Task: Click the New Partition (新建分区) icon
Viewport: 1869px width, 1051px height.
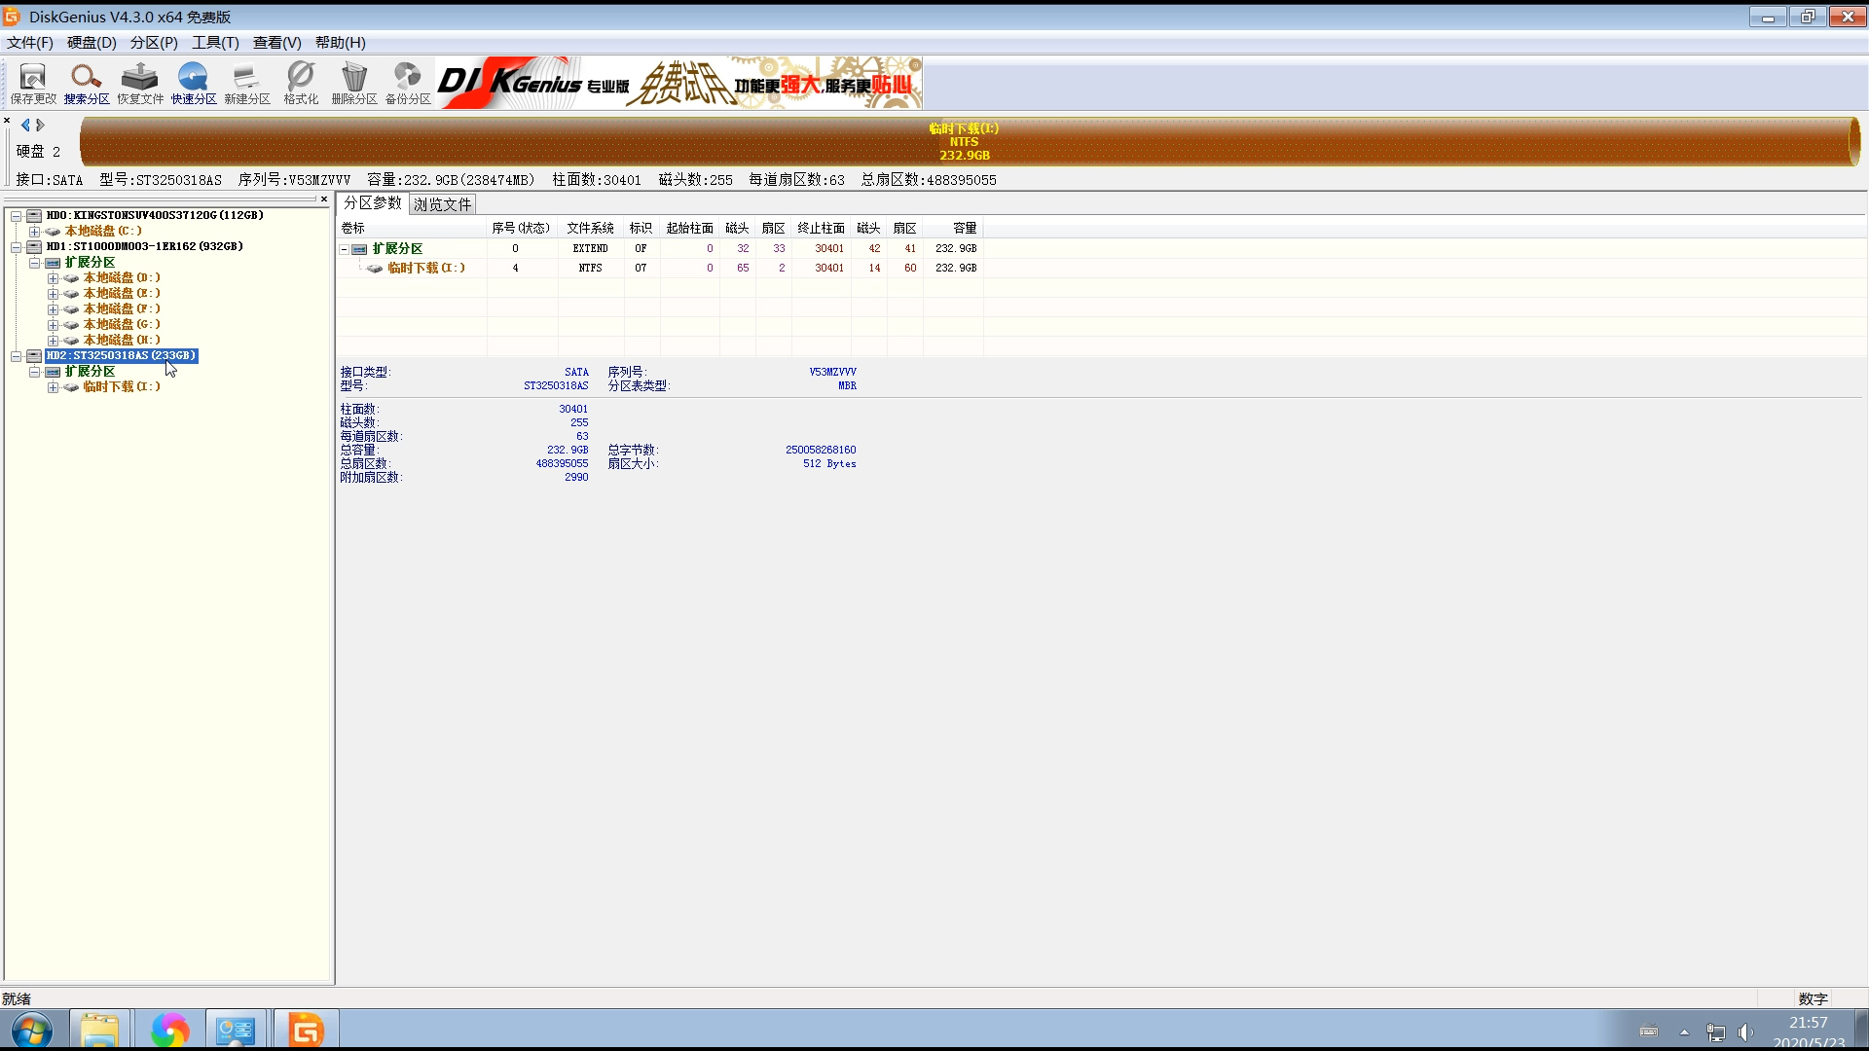Action: [x=247, y=83]
